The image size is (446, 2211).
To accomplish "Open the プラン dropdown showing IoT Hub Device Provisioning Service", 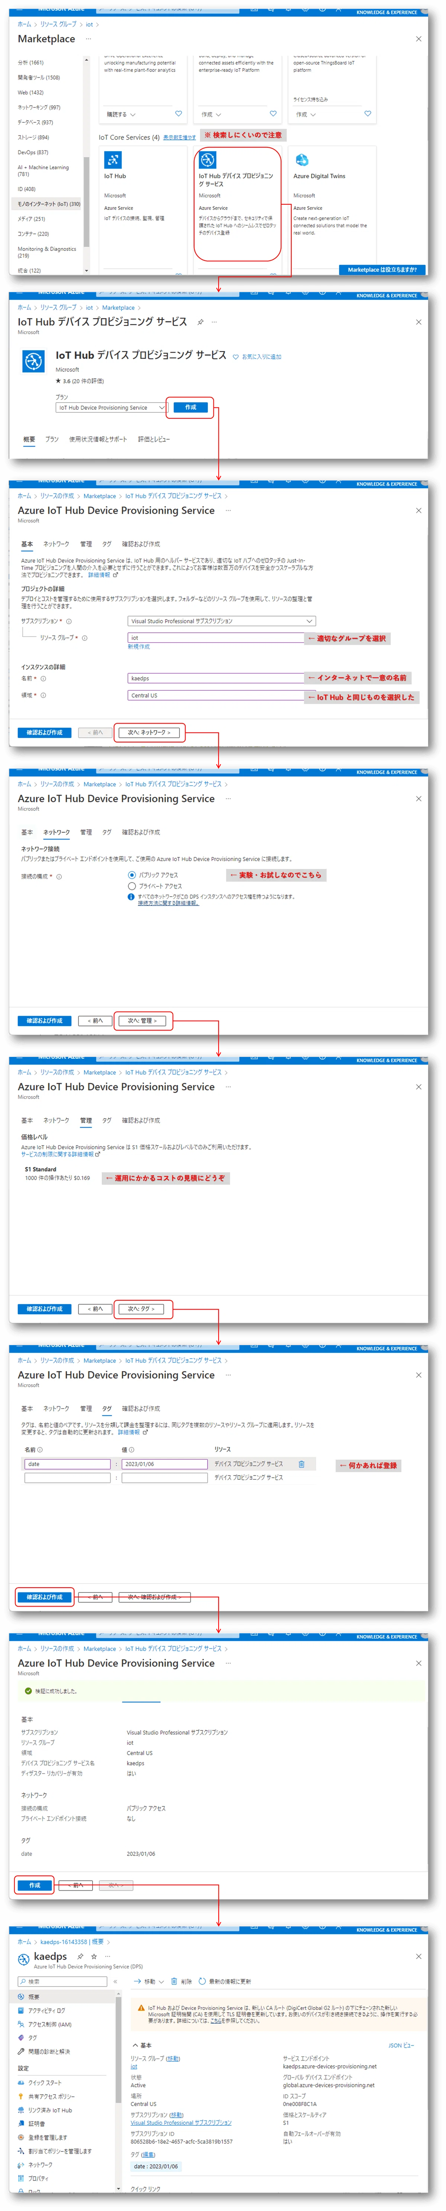I will click(x=111, y=408).
